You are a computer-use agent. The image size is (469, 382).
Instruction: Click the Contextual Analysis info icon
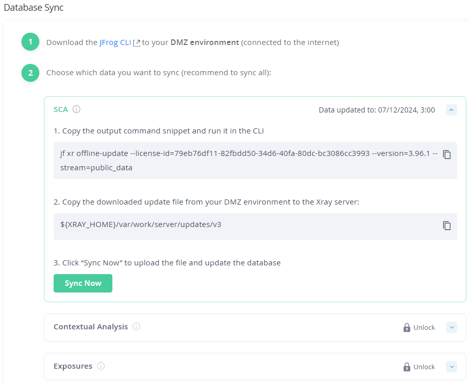(136, 327)
